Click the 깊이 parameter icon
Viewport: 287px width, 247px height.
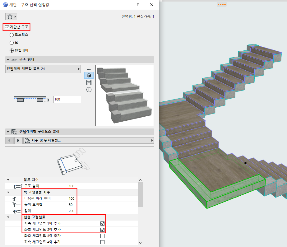[x=16, y=211]
